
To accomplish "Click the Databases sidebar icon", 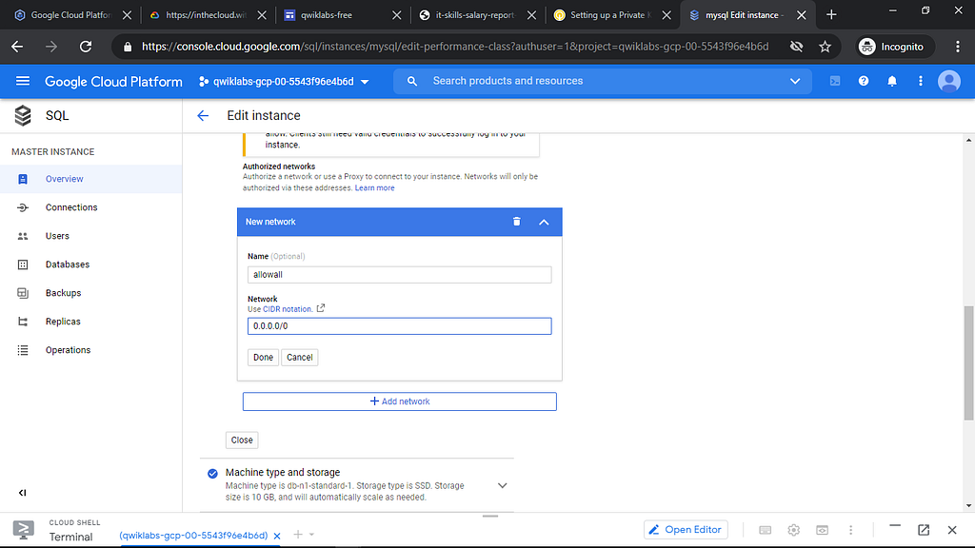I will 23,264.
